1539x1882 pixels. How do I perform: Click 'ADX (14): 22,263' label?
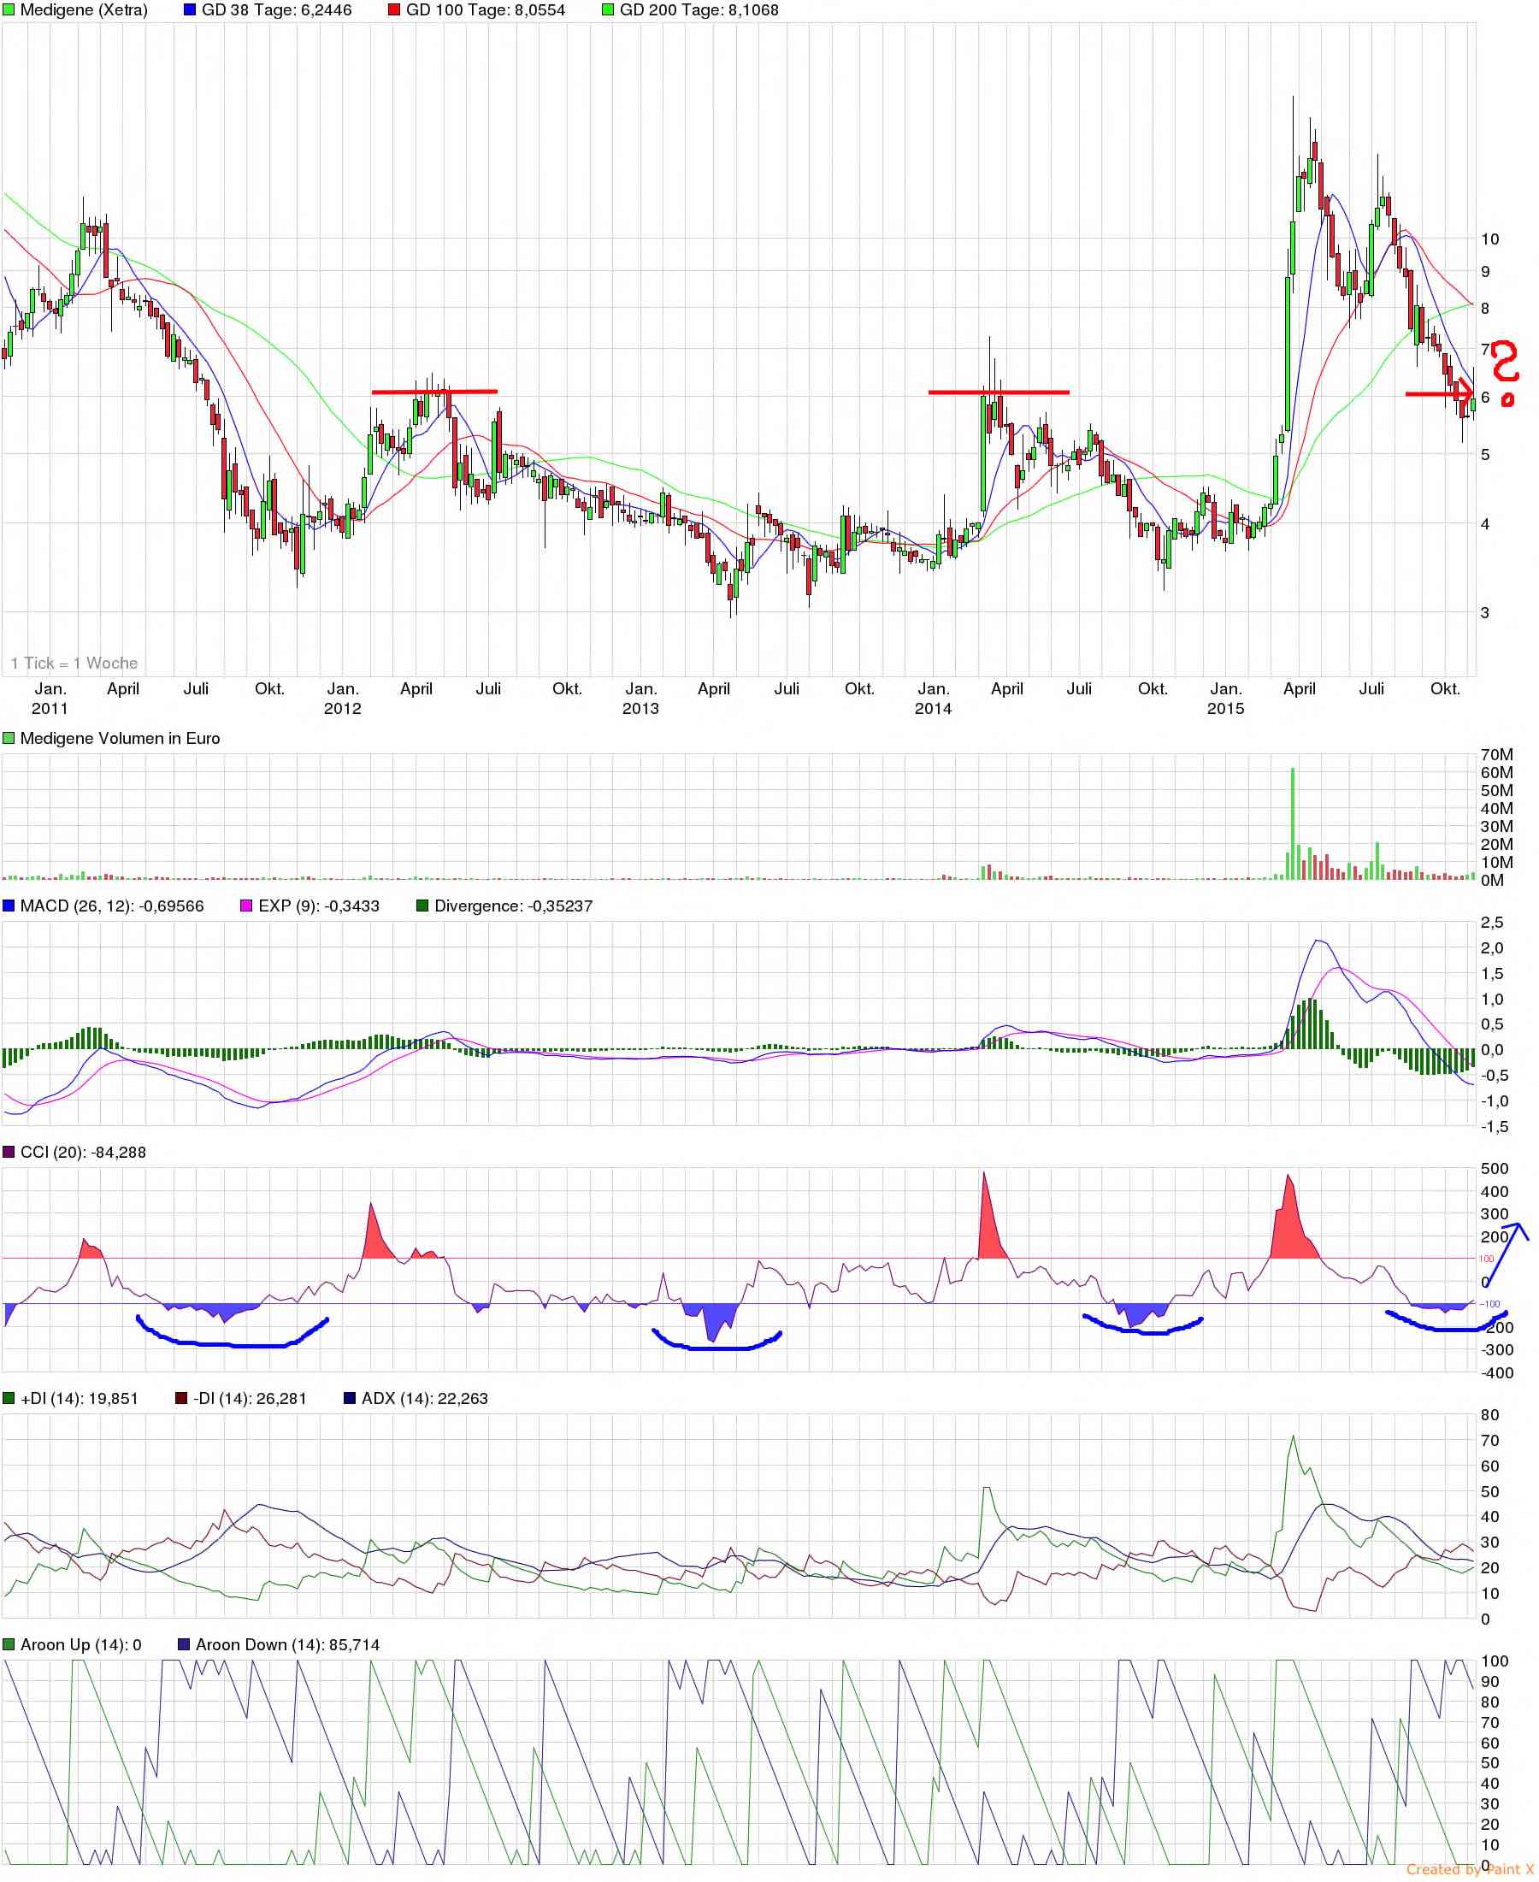[426, 1399]
